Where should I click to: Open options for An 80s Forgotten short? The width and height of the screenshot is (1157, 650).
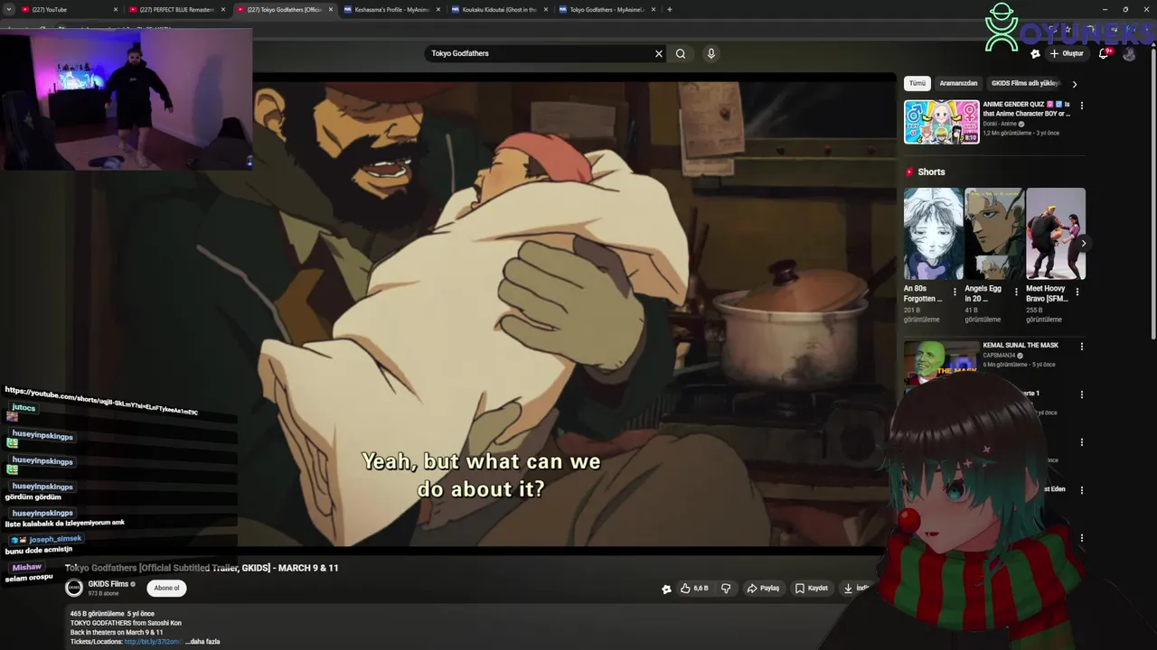point(955,292)
